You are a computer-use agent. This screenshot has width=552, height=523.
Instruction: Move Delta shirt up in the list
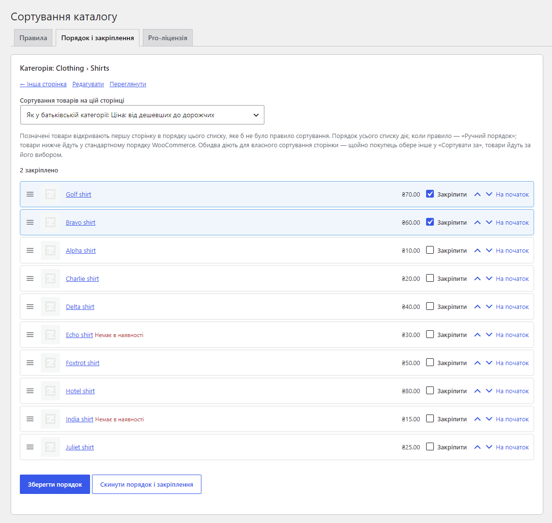tap(477, 307)
